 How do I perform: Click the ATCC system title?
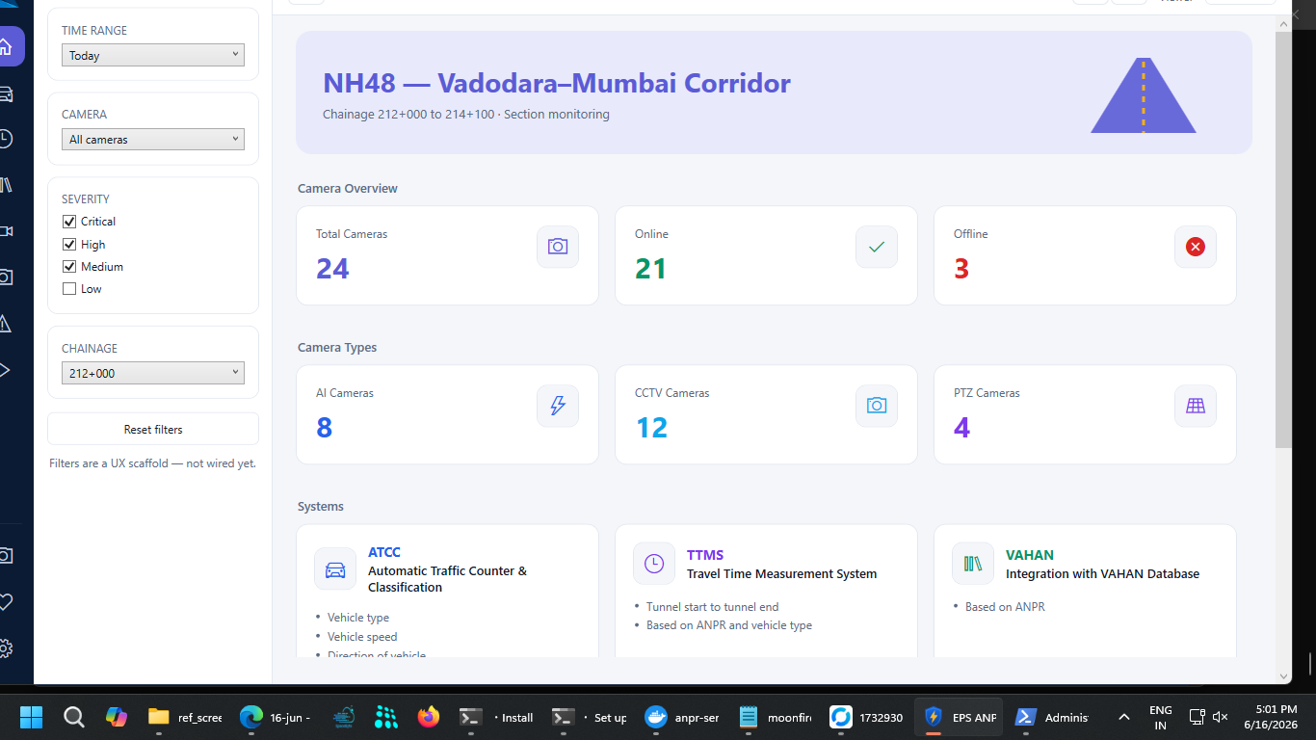coord(384,552)
